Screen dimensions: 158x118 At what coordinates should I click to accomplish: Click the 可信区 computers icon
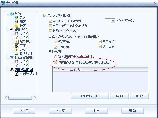pos(17,46)
